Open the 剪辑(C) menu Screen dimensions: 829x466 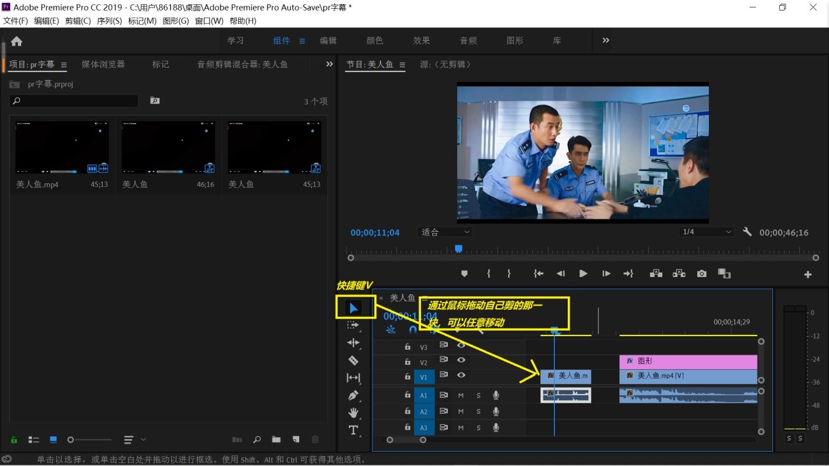[78, 21]
